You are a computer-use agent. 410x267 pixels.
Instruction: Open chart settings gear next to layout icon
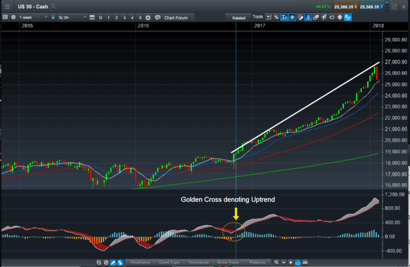[x=13, y=18]
